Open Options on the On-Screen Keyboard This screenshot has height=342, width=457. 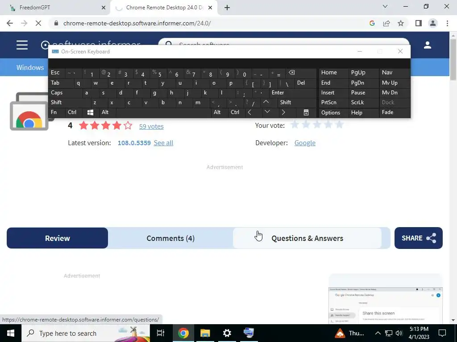[x=333, y=113]
